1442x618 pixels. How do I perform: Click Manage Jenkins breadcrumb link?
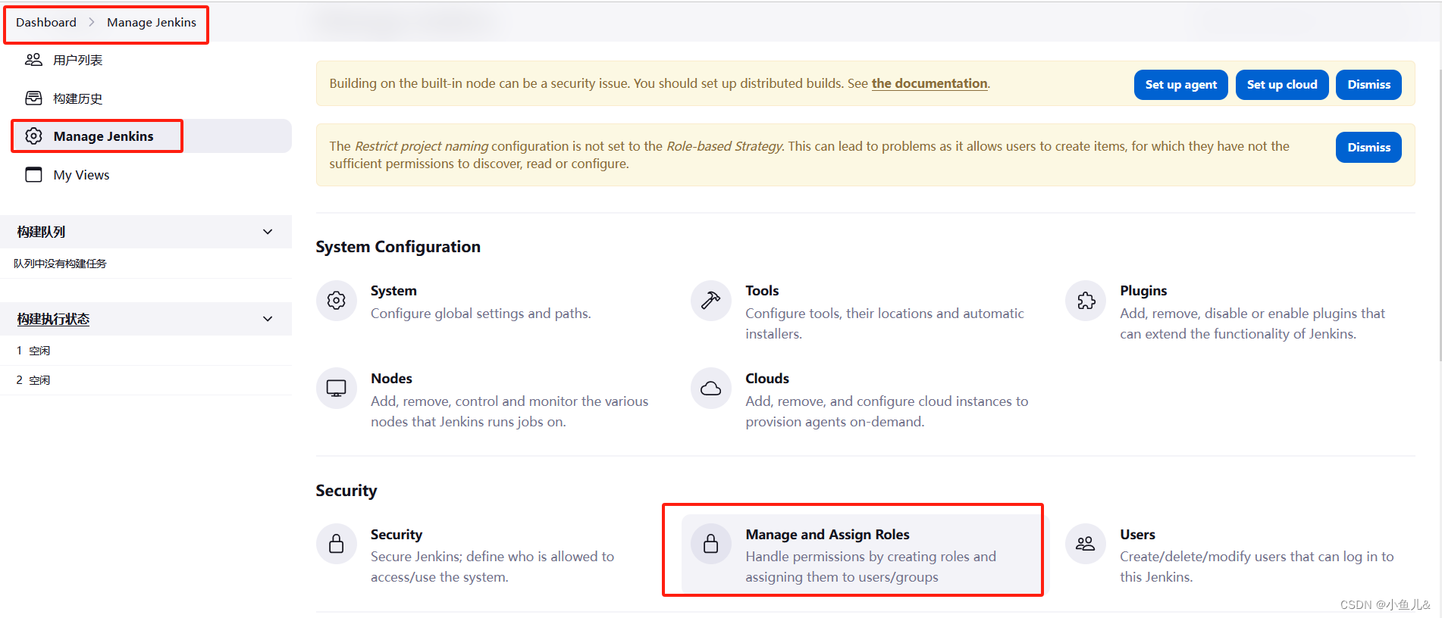152,23
